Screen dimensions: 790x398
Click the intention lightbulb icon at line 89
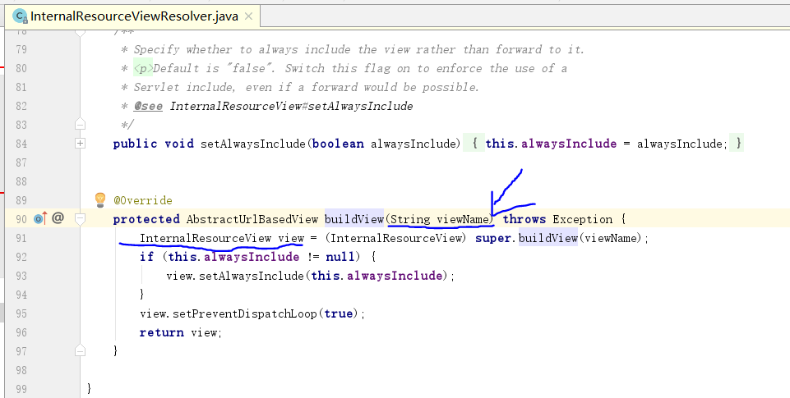[100, 199]
